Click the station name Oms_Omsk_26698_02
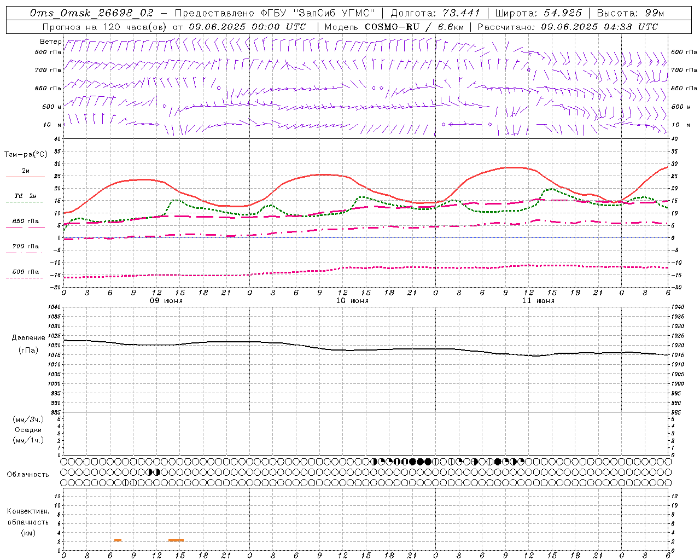The width and height of the screenshot is (700, 560). [x=92, y=13]
